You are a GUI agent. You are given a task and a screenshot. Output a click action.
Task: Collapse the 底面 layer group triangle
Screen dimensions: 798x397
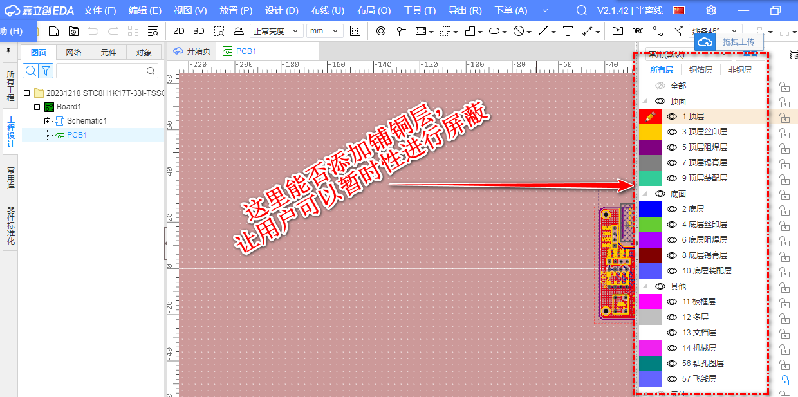645,194
